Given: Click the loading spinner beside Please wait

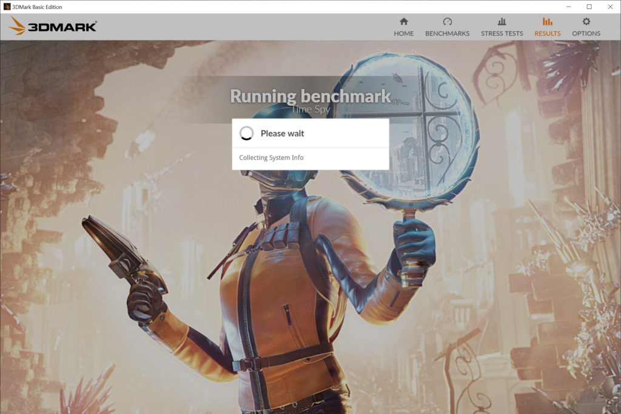Looking at the screenshot, I should [x=246, y=133].
